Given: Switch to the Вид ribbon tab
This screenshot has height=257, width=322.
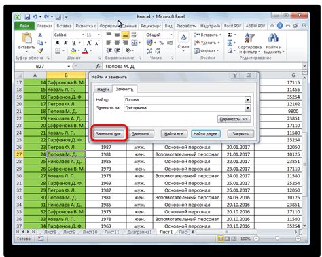Looking at the screenshot, I should [168, 26].
